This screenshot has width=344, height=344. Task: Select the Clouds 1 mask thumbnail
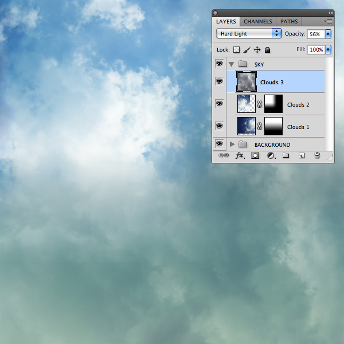tap(273, 126)
